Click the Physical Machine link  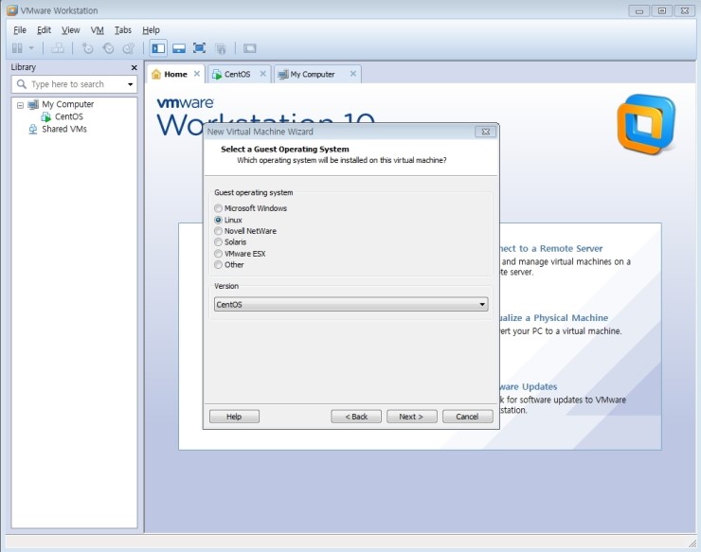pos(554,318)
